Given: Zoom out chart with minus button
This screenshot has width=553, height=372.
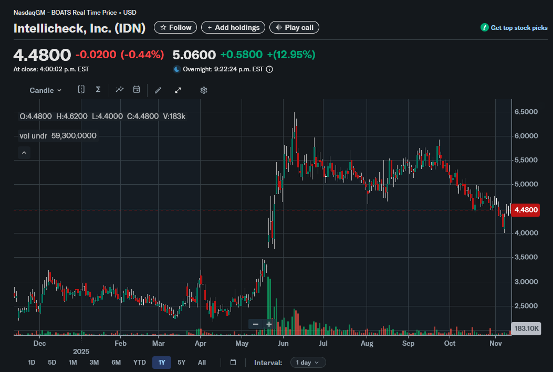Looking at the screenshot, I should pos(256,324).
